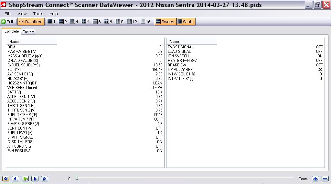
Task: Select the BATT(V) row
Action: point(85,92)
